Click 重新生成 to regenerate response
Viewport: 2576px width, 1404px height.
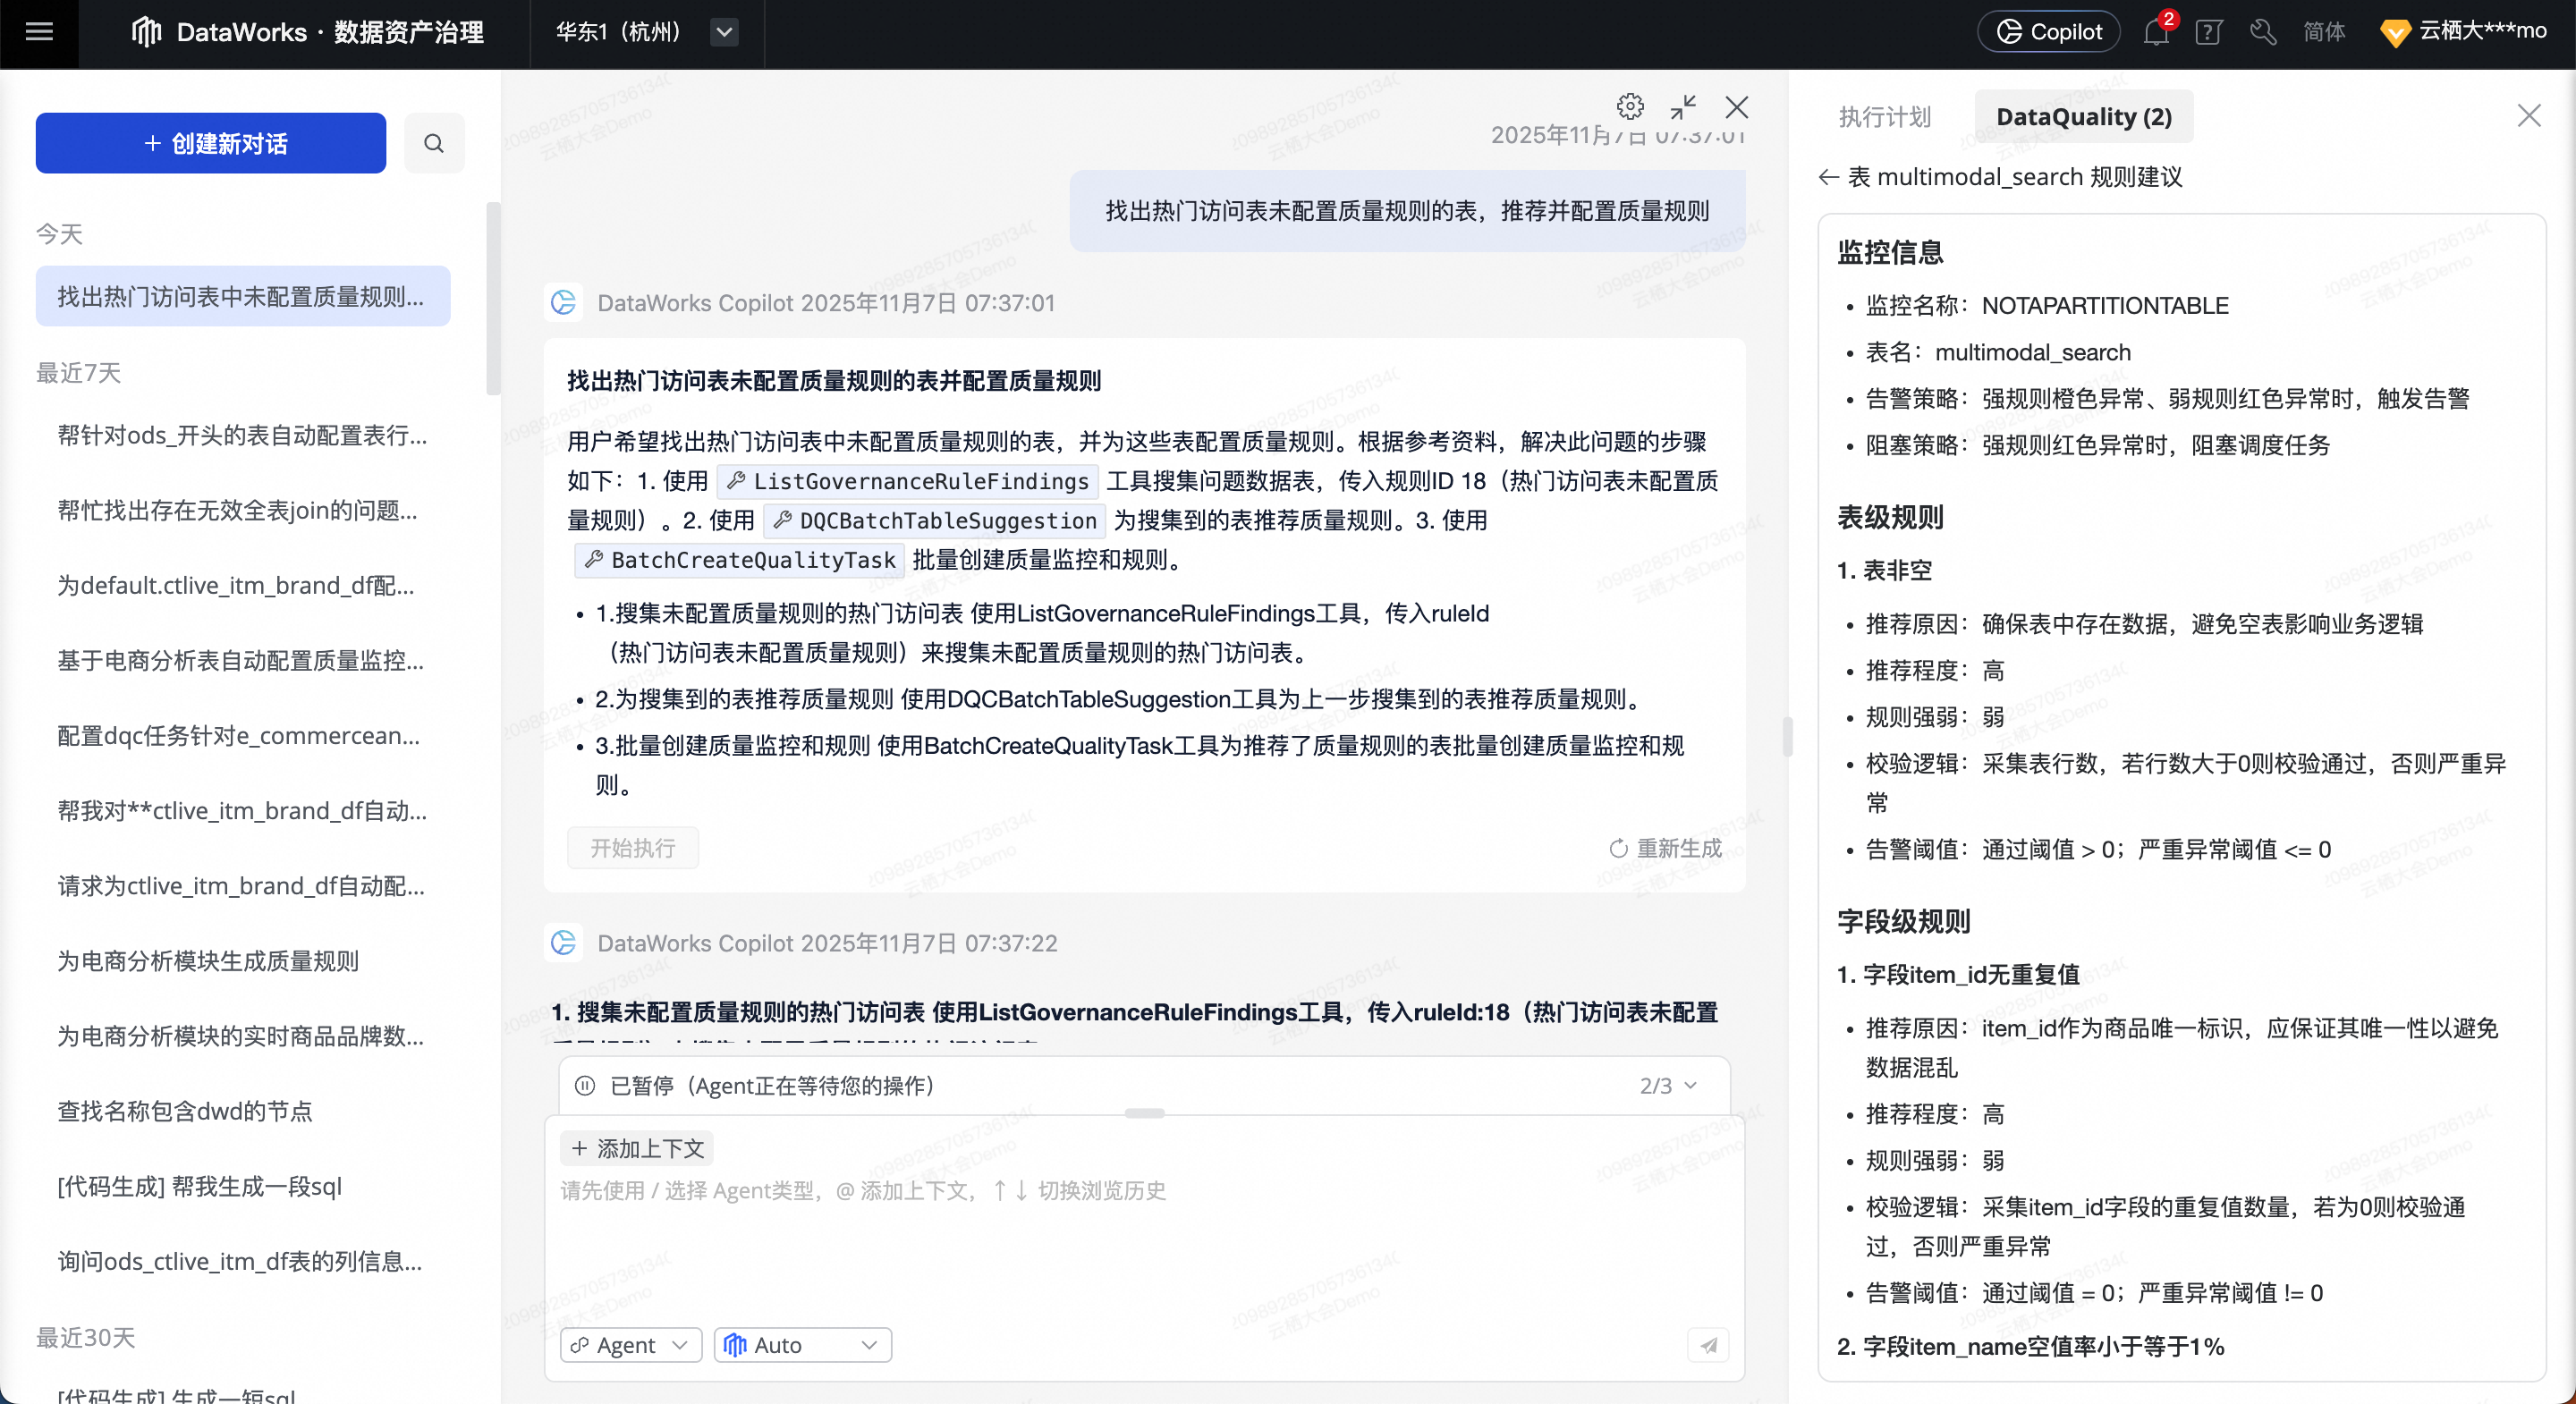pyautogui.click(x=1665, y=848)
